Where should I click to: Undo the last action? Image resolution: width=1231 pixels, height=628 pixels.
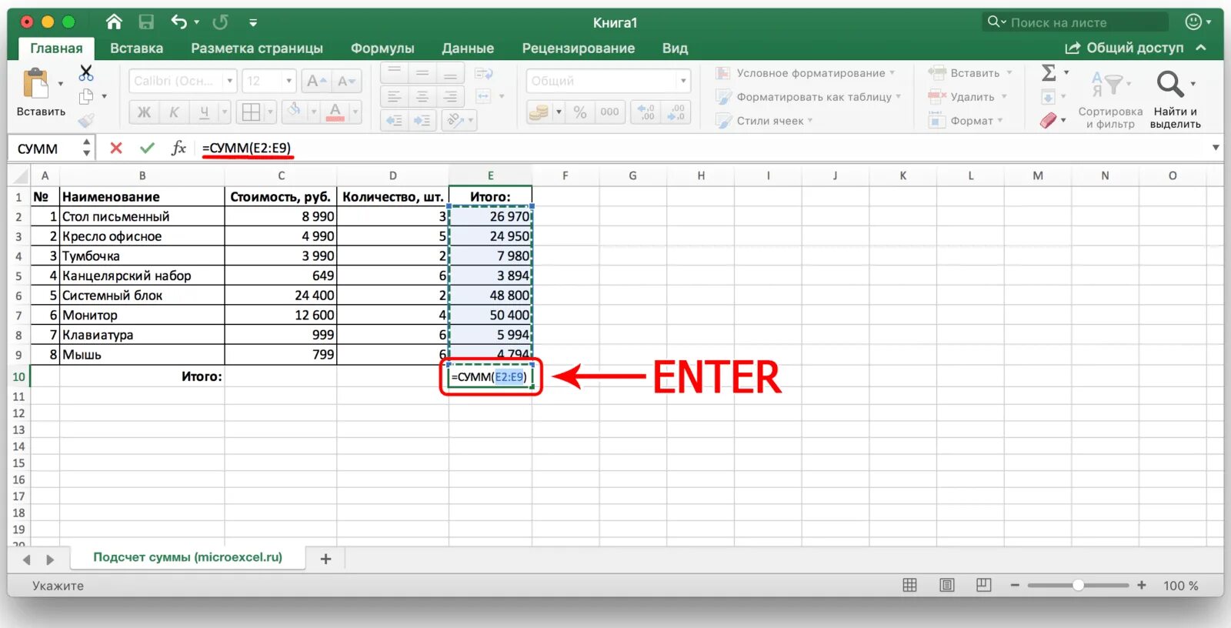[x=179, y=22]
